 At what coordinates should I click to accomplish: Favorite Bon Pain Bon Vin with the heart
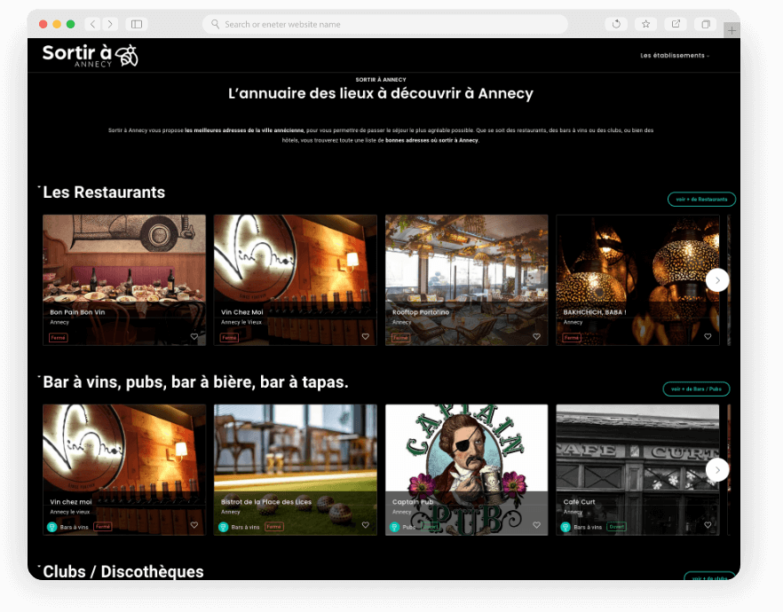(x=194, y=337)
